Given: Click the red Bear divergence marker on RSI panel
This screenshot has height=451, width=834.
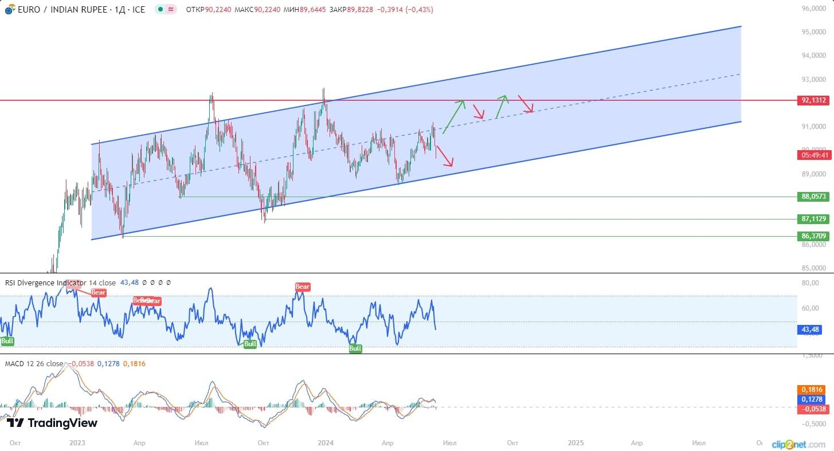Looking at the screenshot, I should pos(97,292).
